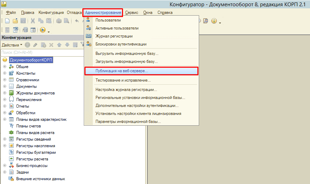Select Блокировки аутентификации menu entry
The width and height of the screenshot is (310, 184).
pyautogui.click(x=141, y=44)
